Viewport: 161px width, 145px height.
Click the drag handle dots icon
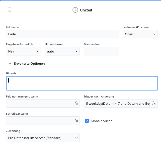pyautogui.click(x=9, y=10)
